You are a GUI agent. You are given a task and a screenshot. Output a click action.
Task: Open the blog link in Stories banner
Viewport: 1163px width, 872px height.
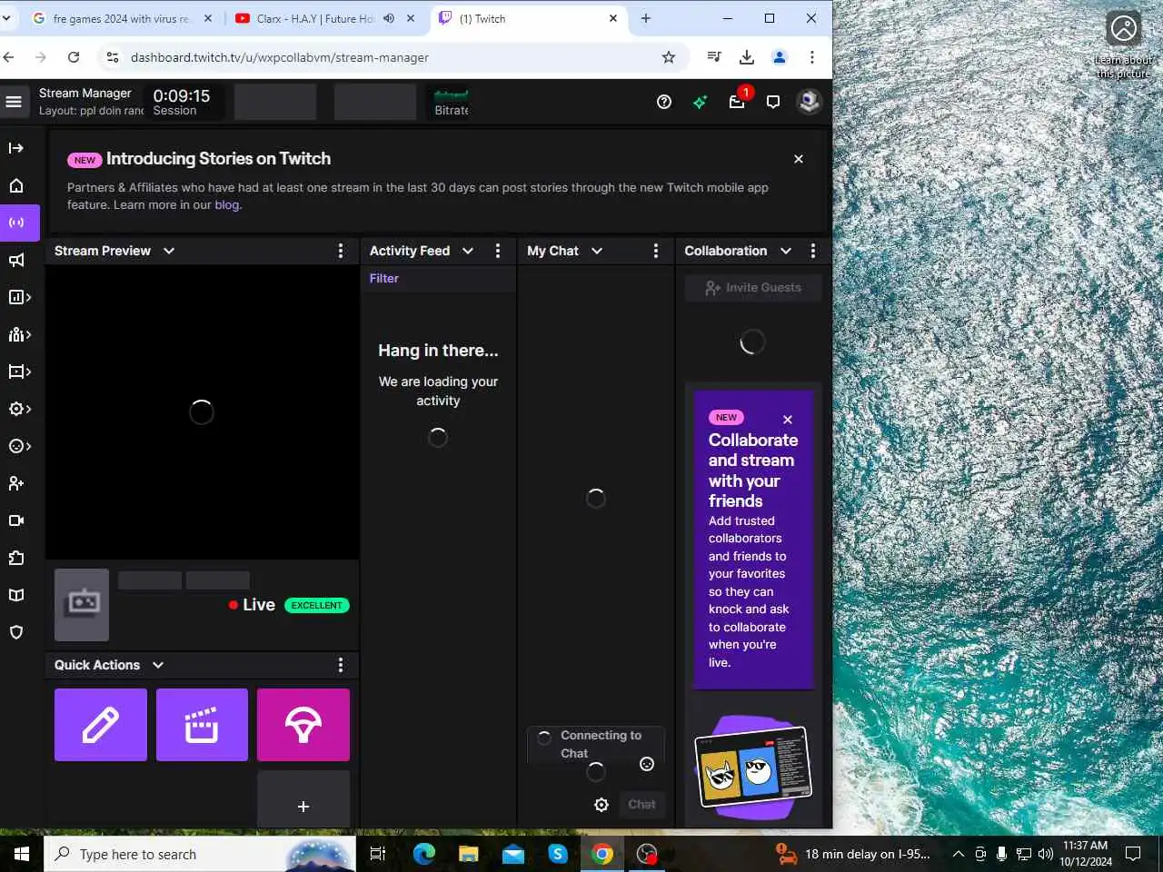click(227, 205)
